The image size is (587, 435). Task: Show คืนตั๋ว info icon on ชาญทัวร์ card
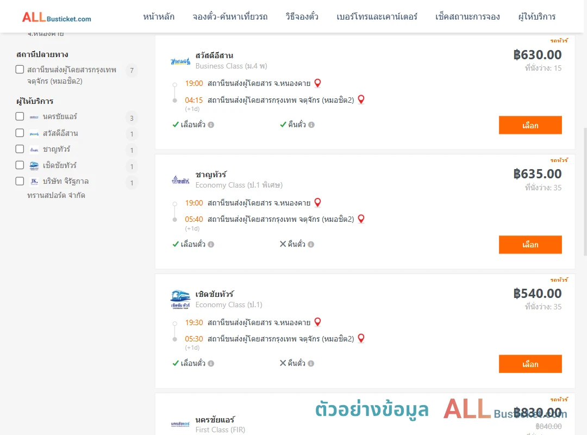311,244
